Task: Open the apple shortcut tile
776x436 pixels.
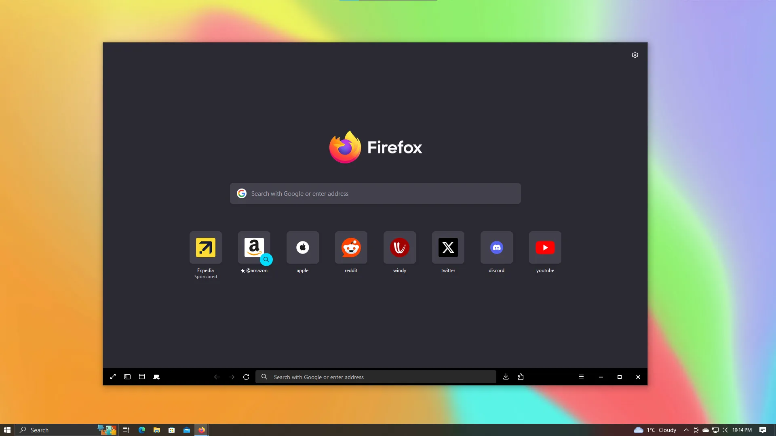Action: [x=302, y=247]
